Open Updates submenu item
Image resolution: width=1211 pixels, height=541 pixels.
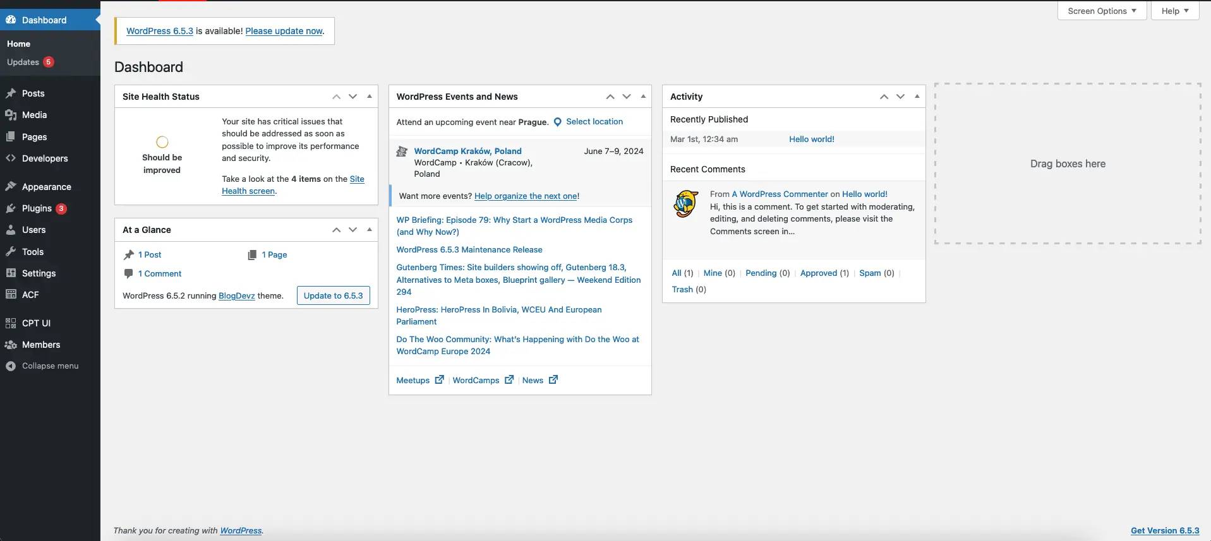click(23, 62)
